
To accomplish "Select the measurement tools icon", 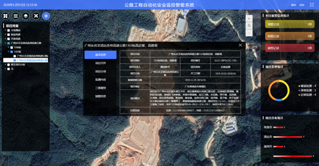I will (36, 16).
